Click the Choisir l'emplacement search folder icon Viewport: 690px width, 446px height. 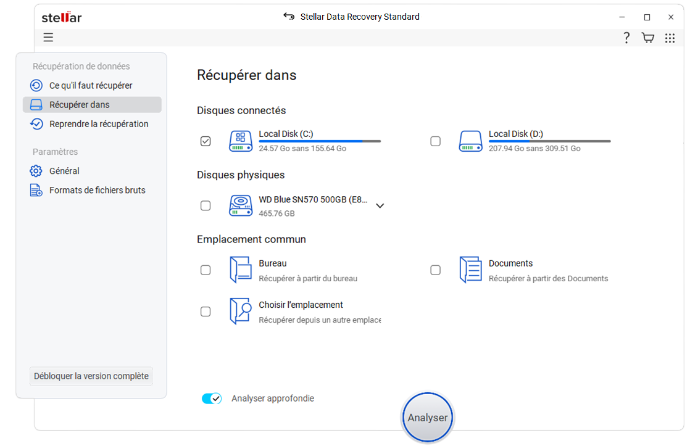[241, 311]
